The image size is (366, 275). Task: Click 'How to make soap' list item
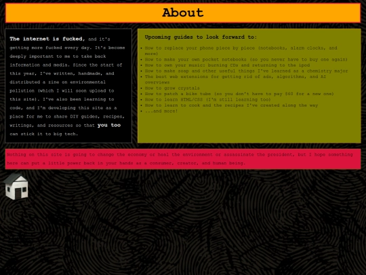(x=246, y=71)
